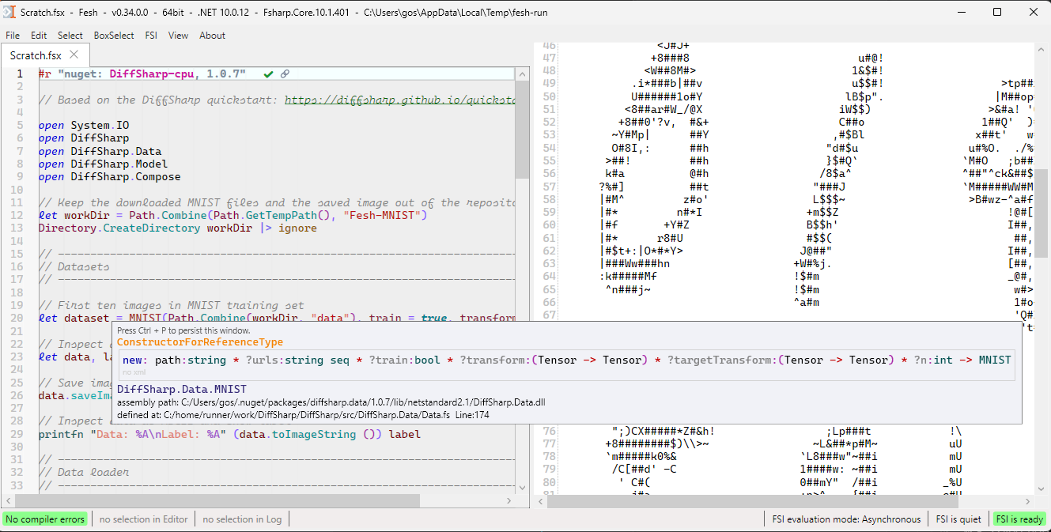Click the 'let workDir = Path.Combine' line
Screen dimensions: 1051x532
233,215
